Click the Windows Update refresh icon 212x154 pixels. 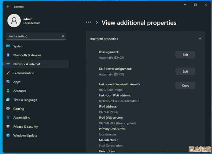click(x=8, y=135)
